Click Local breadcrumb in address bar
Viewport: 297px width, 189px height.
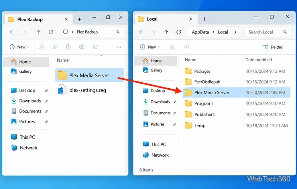click(x=223, y=32)
